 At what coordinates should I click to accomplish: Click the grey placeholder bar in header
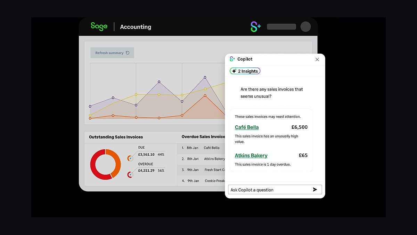(281, 27)
